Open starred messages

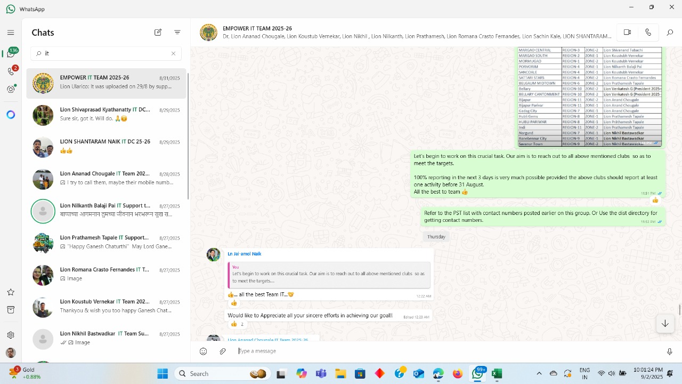11,292
